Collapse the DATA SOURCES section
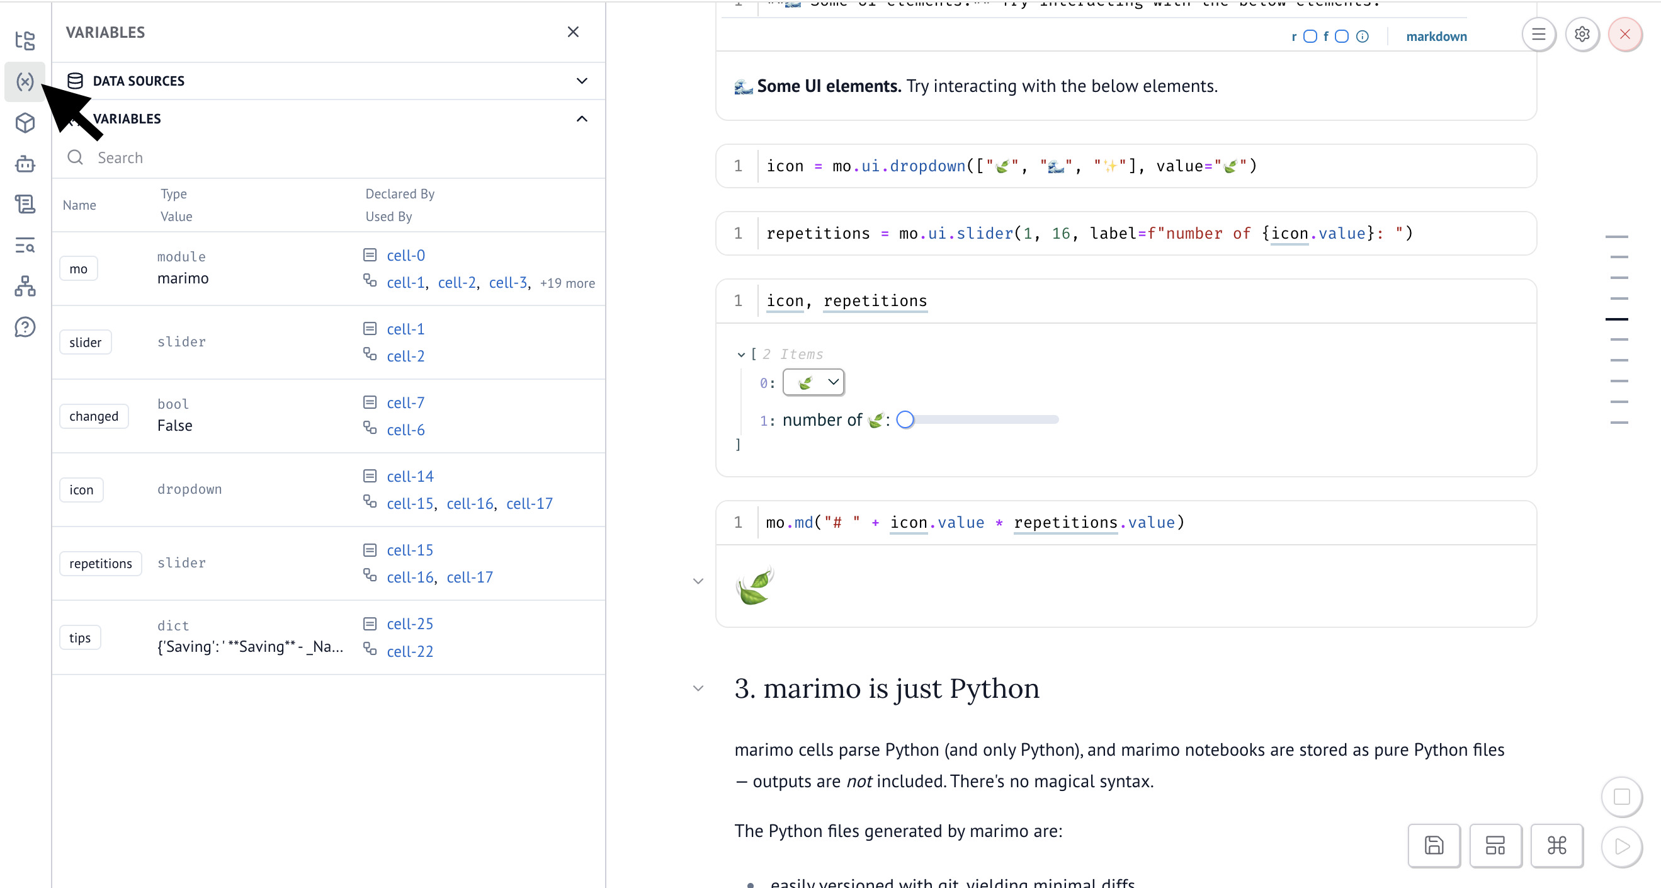Screen dimensions: 1661x888 click(x=581, y=81)
